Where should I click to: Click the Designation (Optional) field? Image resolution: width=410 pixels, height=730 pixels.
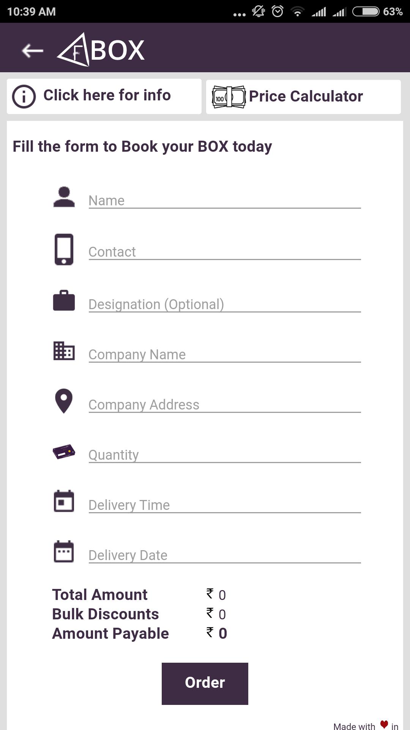[x=224, y=304]
